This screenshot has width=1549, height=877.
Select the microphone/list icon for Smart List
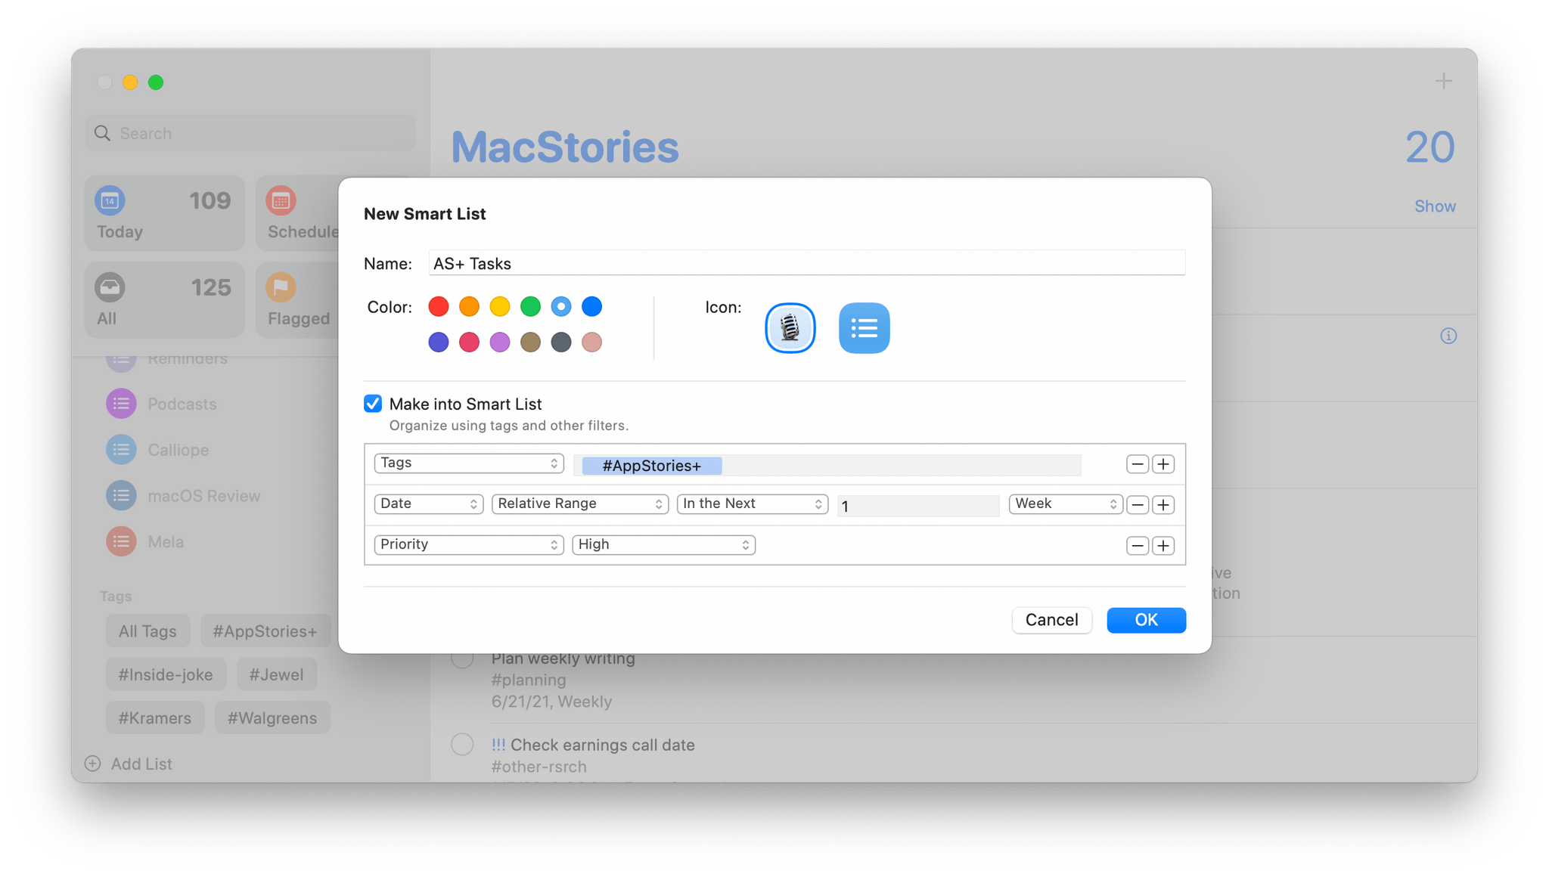[x=790, y=327]
